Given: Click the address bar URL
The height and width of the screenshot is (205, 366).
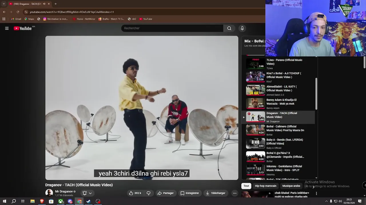Looking at the screenshot, I should click(72, 12).
